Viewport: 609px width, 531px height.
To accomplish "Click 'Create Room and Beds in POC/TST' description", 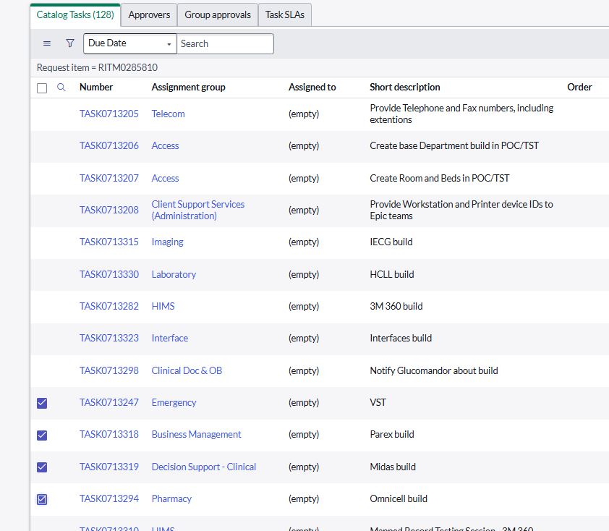I will point(439,178).
